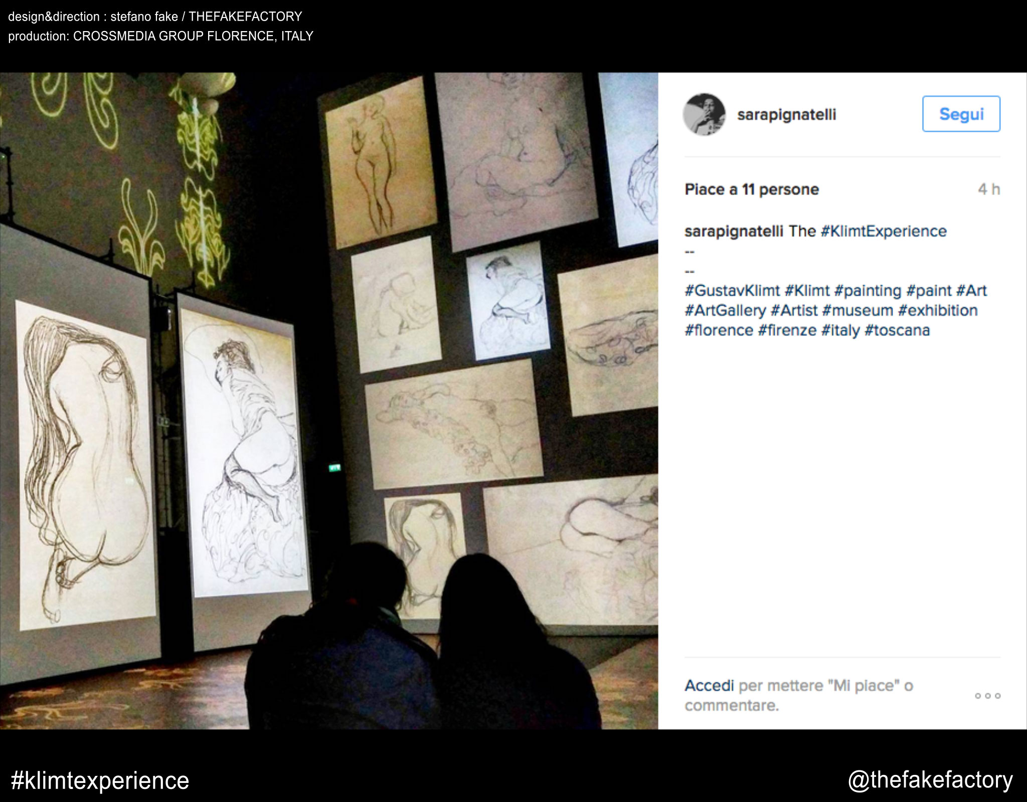Image resolution: width=1027 pixels, height=802 pixels.
Task: Click the Segui follow button
Action: [x=961, y=114]
